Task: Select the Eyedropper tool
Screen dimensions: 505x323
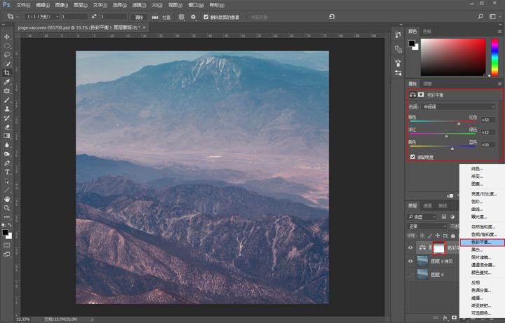Action: click(x=7, y=81)
